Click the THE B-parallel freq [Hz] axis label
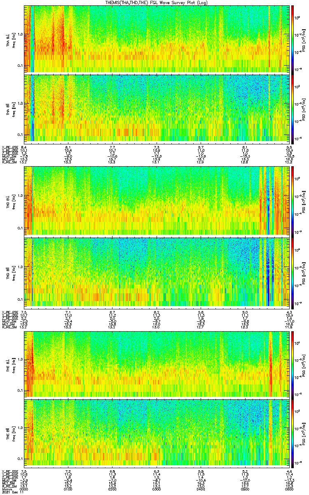Screen dimensions: 309x495 pos(14,433)
